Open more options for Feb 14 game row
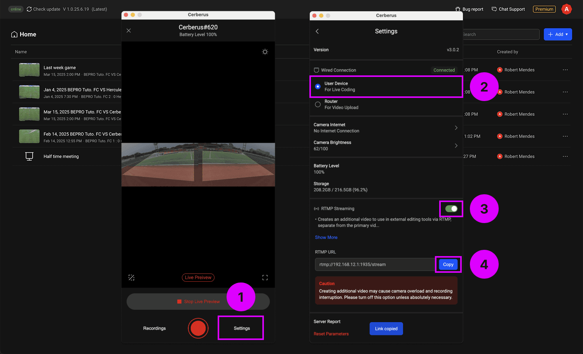This screenshot has height=354, width=583. [565, 136]
